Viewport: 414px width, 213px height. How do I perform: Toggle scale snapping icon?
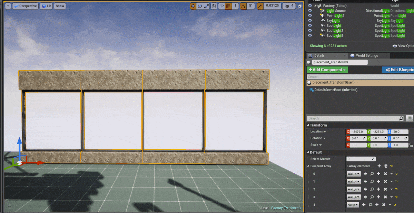(259, 6)
